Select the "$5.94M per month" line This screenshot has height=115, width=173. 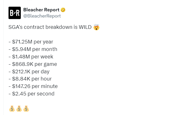pos(33,49)
